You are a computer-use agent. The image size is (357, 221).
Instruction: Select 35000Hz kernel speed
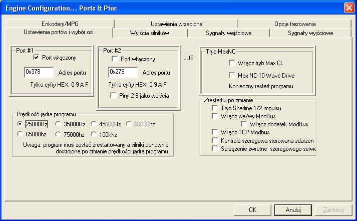pos(58,124)
